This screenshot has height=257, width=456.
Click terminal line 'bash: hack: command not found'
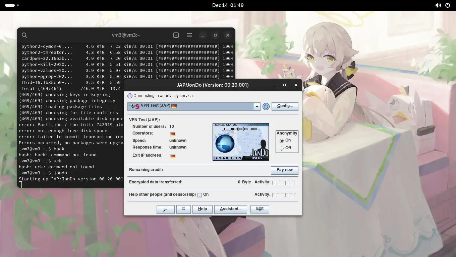tap(58, 155)
